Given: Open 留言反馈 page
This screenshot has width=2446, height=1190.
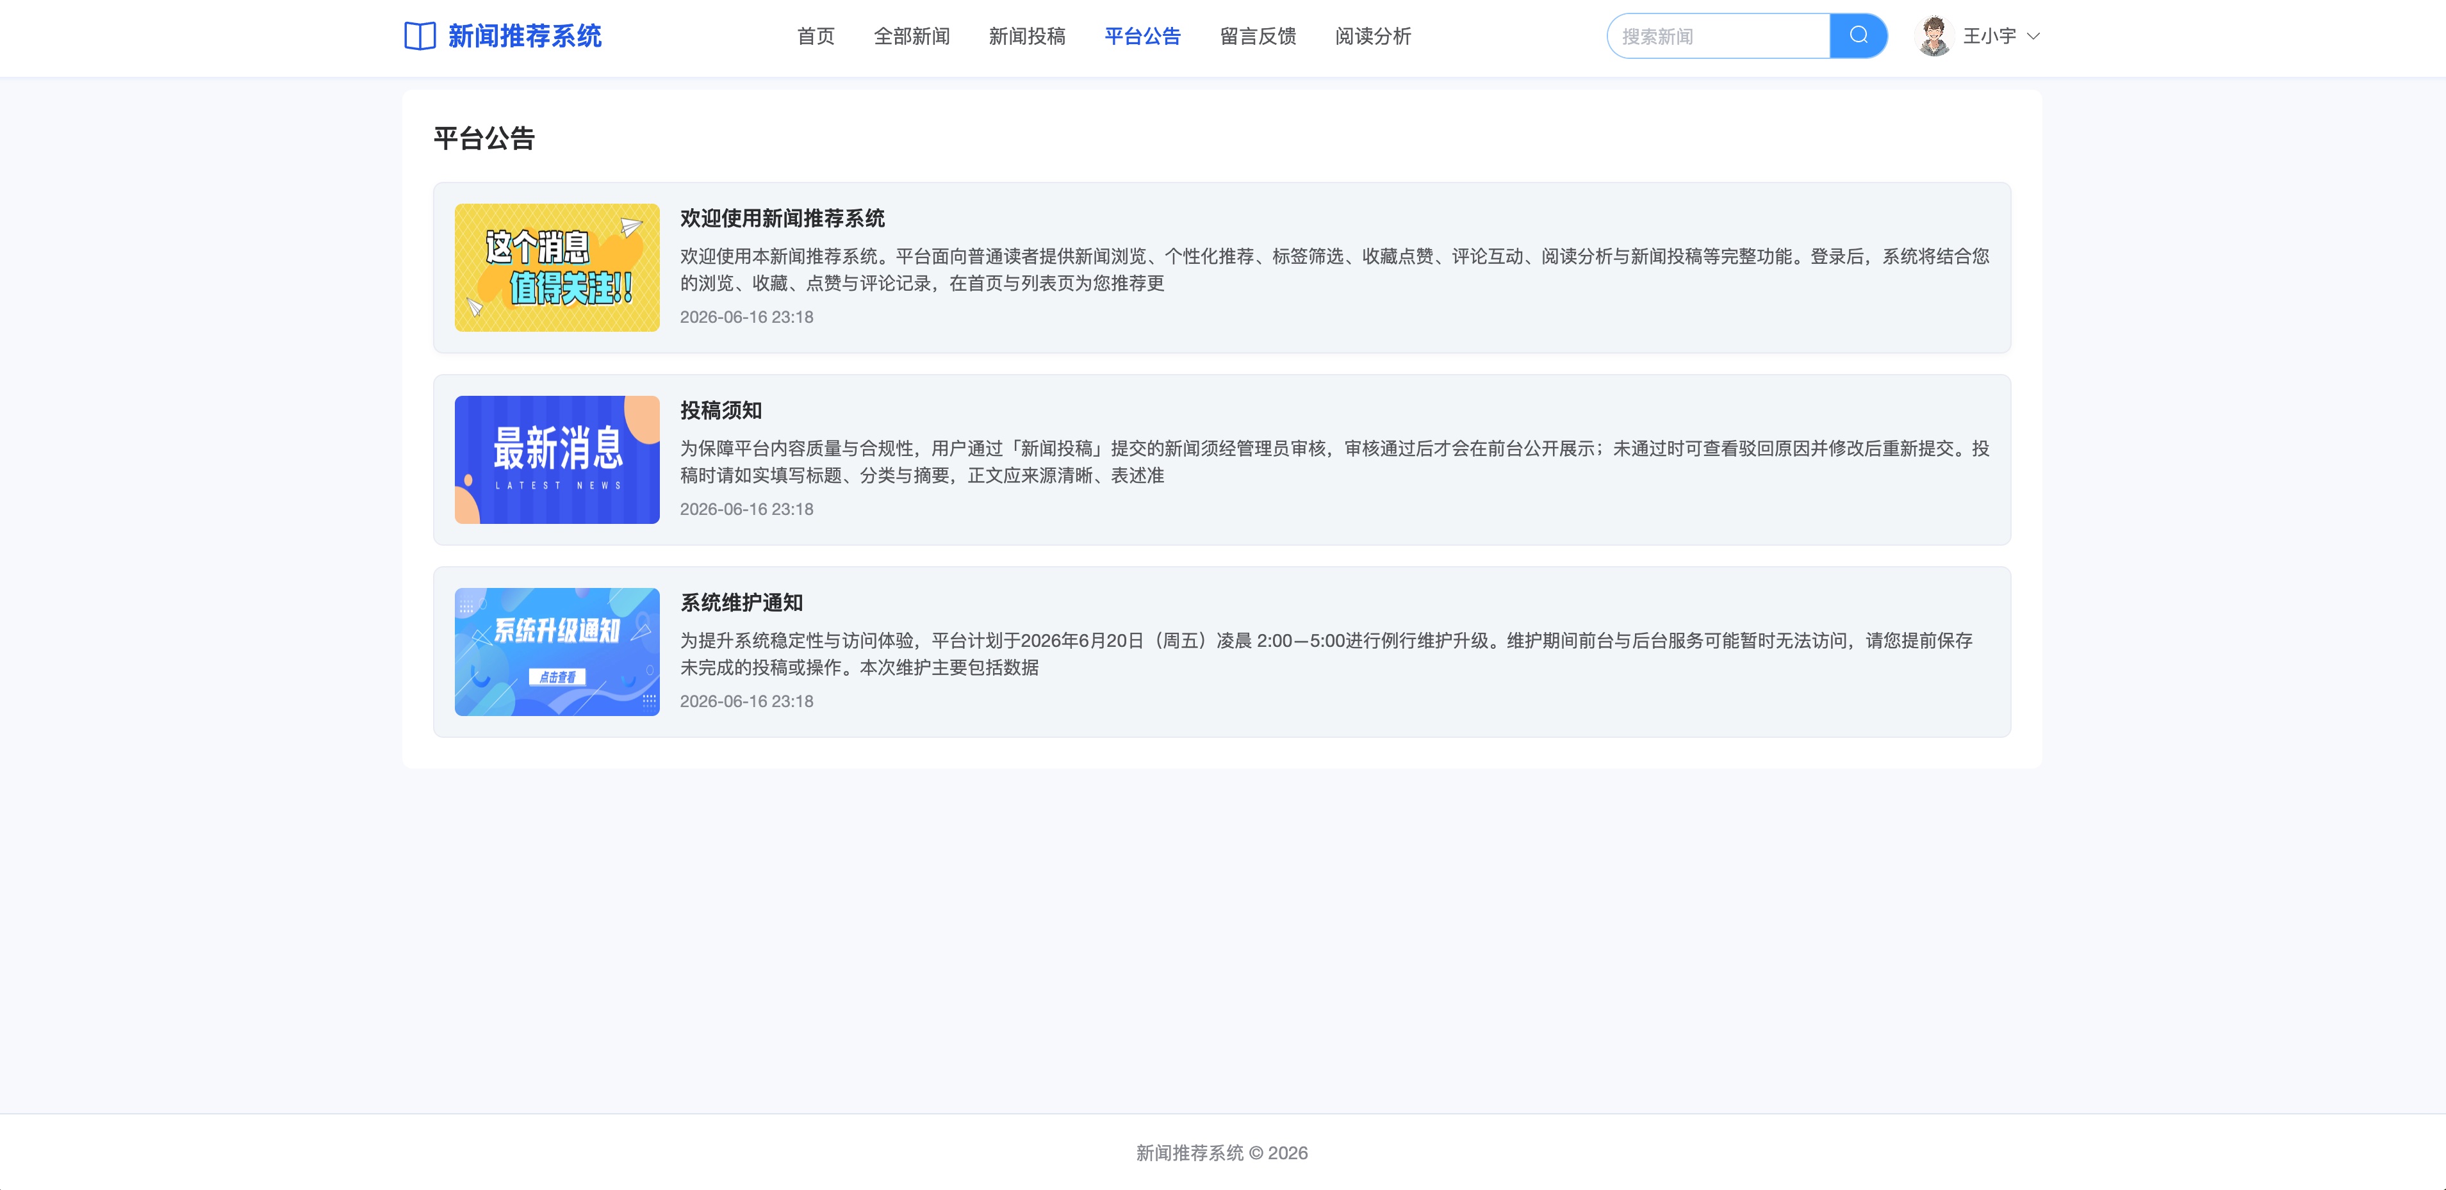Looking at the screenshot, I should point(1257,36).
